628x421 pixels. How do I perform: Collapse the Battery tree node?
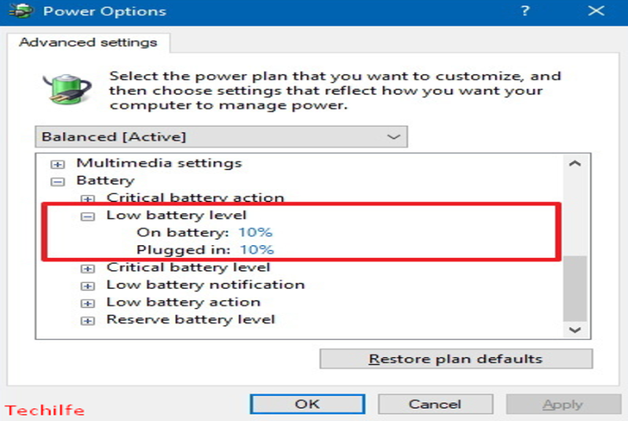[x=57, y=182]
